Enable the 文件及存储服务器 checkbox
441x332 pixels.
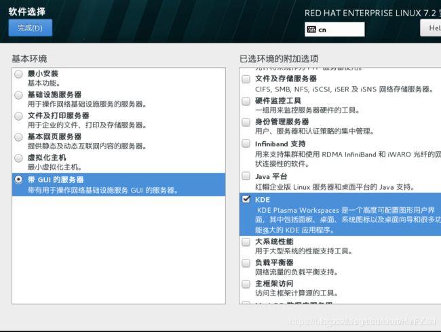pos(246,79)
